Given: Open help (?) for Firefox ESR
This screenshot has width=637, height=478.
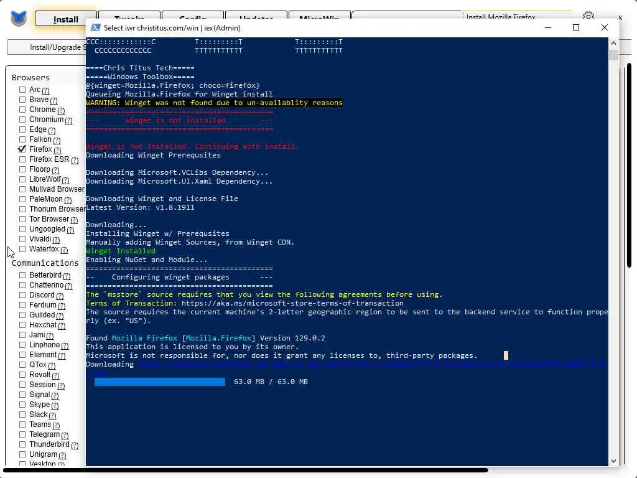Looking at the screenshot, I should [x=75, y=160].
